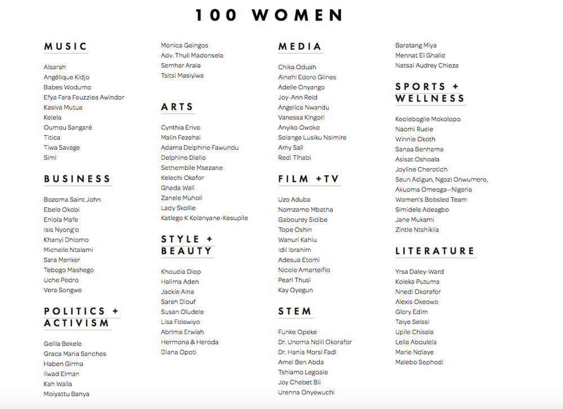Select Vera Songwe in Business list
563x409 pixels.
coord(62,290)
